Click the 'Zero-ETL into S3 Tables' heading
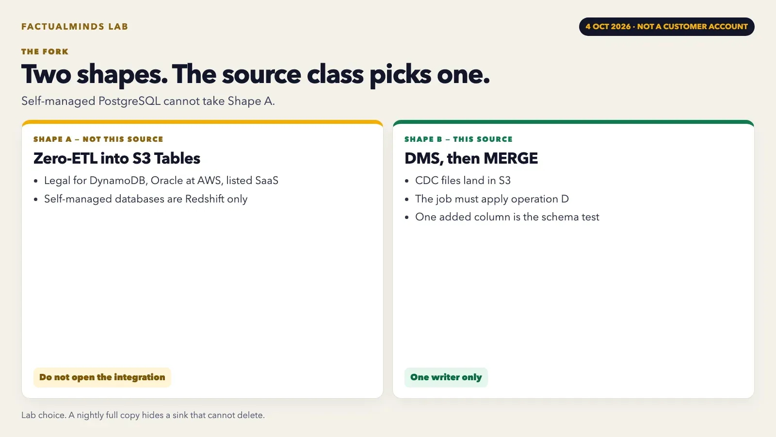776x437 pixels. click(117, 158)
